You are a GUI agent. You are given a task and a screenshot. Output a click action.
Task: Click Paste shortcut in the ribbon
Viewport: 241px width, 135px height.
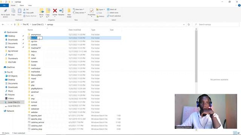click(30, 16)
